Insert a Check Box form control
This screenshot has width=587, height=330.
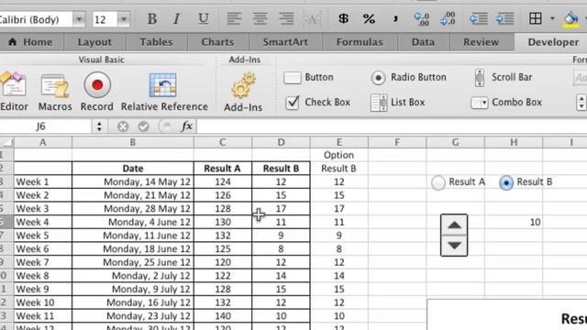pyautogui.click(x=317, y=103)
